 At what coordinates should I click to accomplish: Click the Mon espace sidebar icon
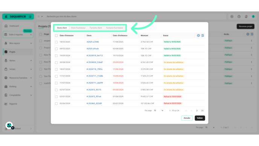[x=6, y=43]
